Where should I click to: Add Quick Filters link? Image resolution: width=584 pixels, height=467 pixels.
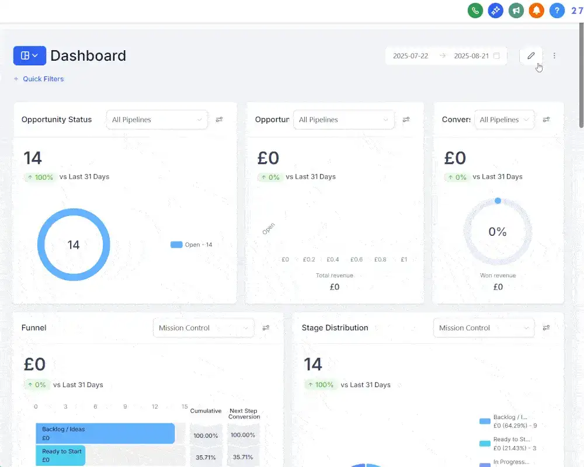click(39, 79)
